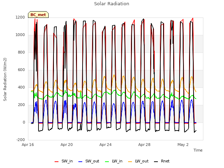The image size is (224, 168).
Task: Click the black Rnet legend swatch
Action: coord(156,162)
